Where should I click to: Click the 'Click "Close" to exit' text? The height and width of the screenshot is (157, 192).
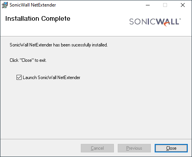tap(28, 60)
